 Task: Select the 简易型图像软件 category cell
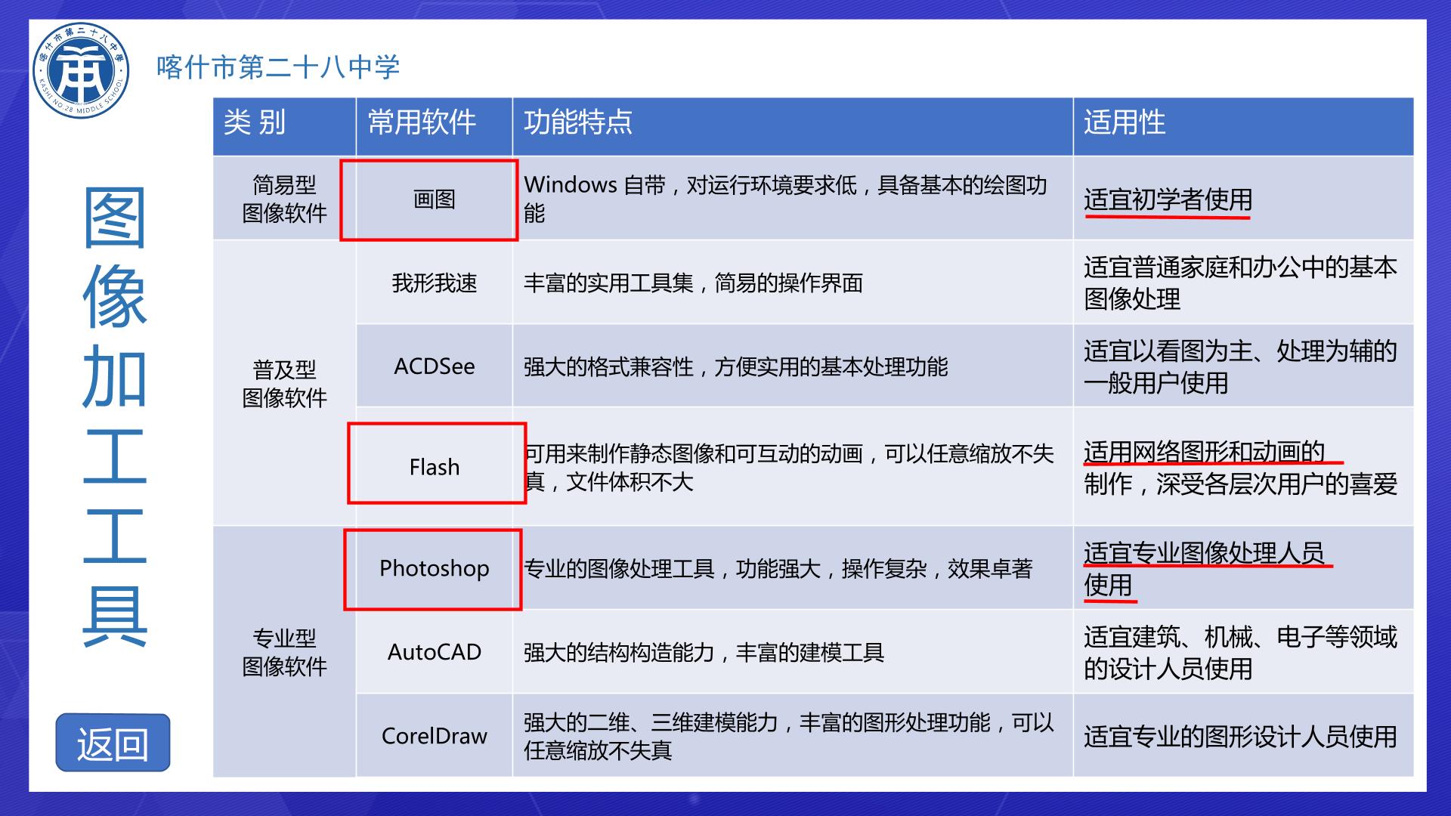pyautogui.click(x=284, y=199)
